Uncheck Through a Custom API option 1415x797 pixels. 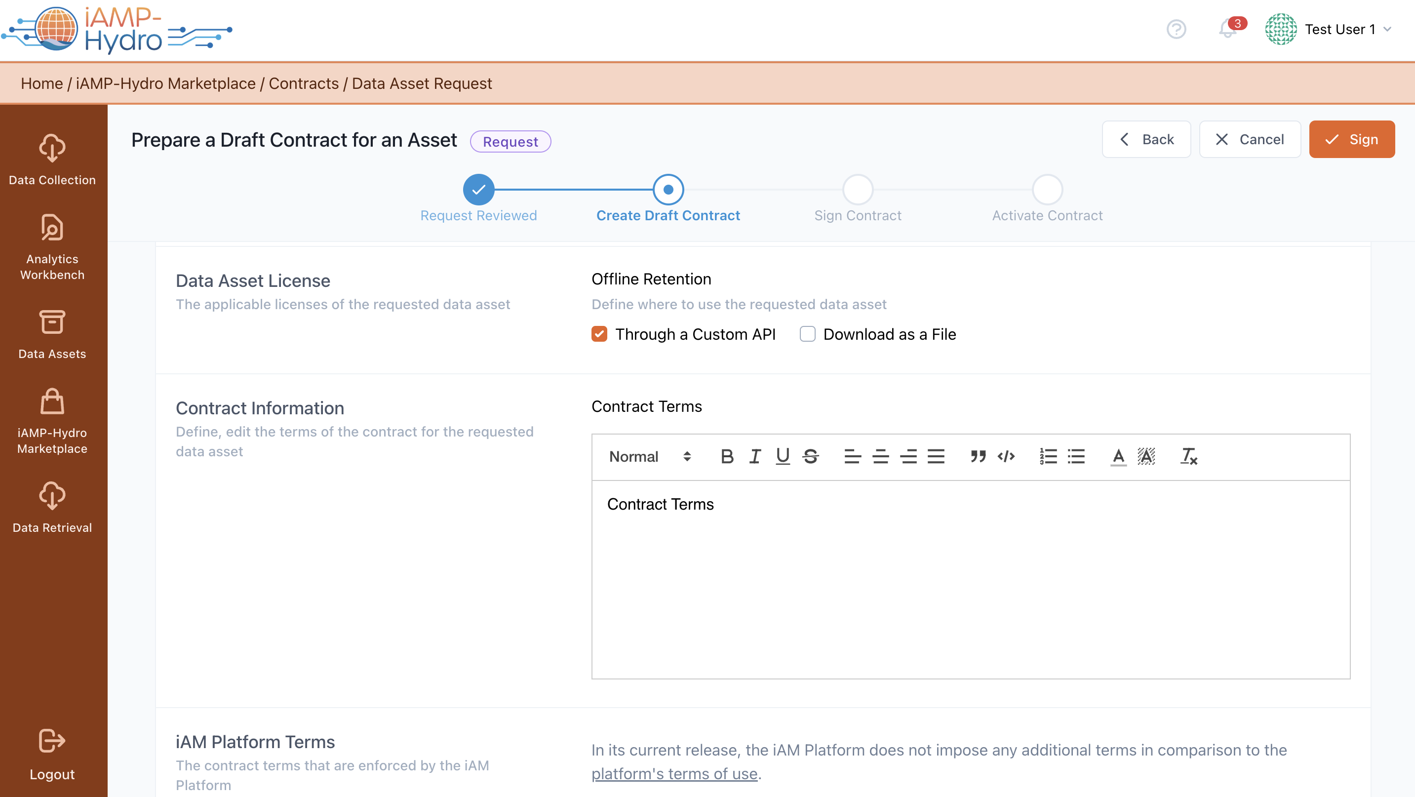(599, 334)
